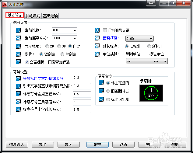Screen dimensions: 193x153
Task: Select 2D display mode
Action: 47,46
